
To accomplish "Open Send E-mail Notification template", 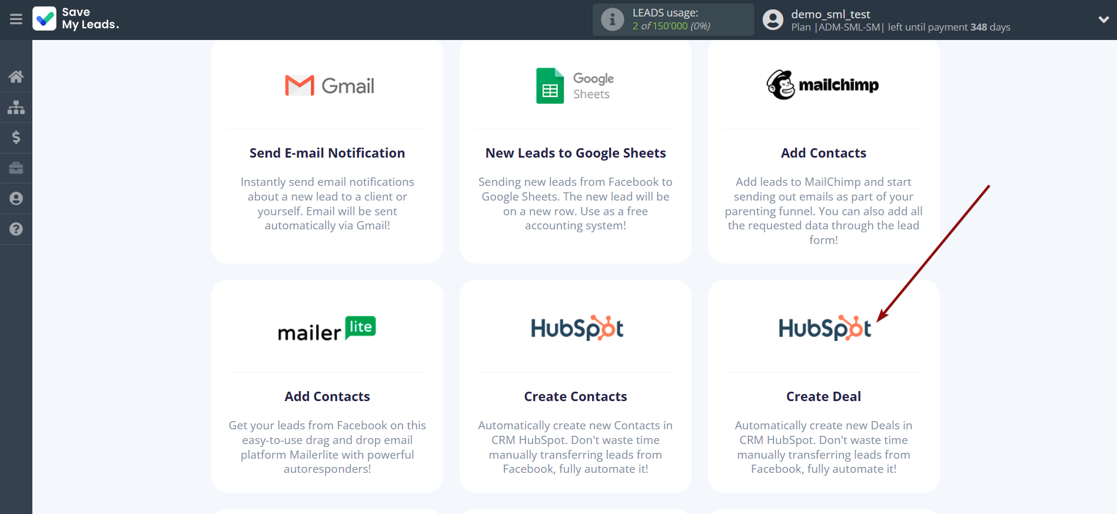I will pyautogui.click(x=327, y=153).
